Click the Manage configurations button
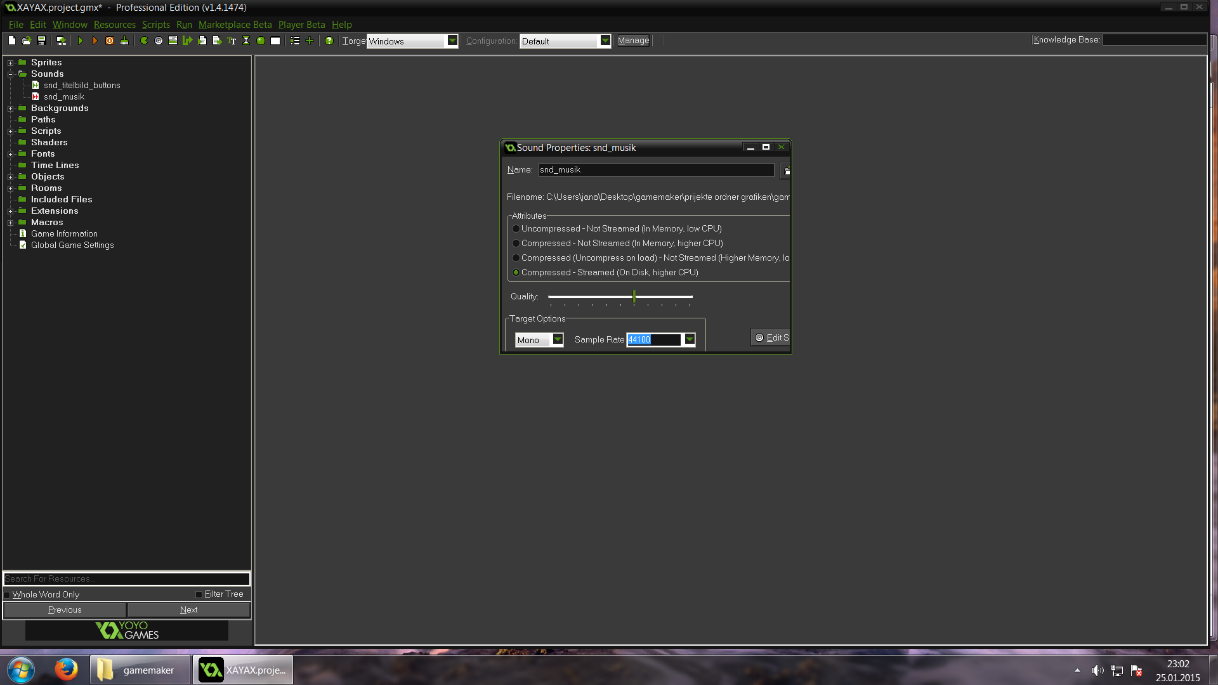This screenshot has height=685, width=1218. point(633,41)
